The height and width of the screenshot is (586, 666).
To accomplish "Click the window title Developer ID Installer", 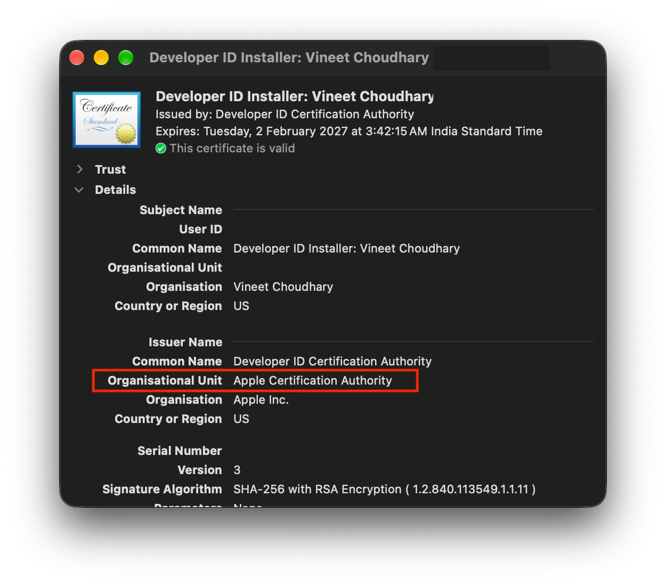I will pyautogui.click(x=289, y=58).
